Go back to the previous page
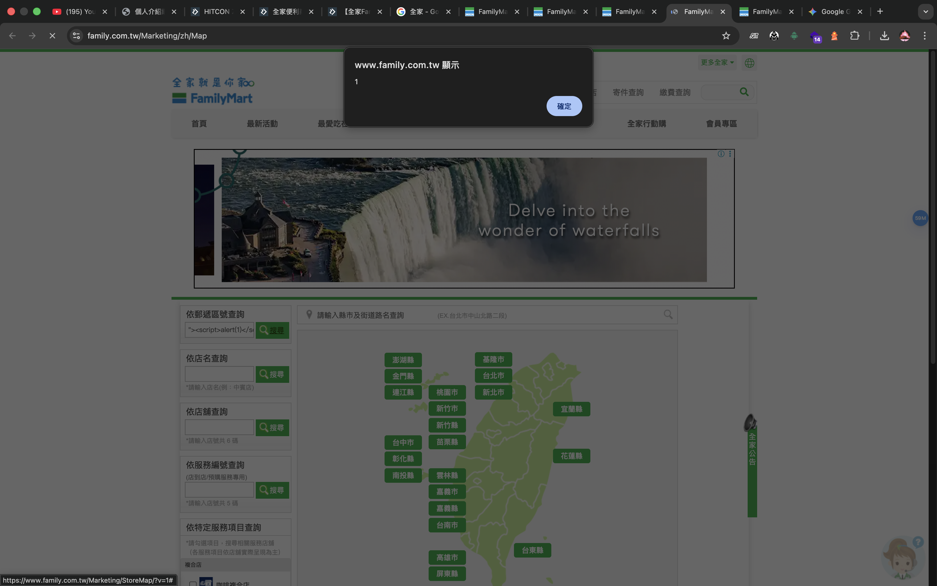 (x=12, y=36)
